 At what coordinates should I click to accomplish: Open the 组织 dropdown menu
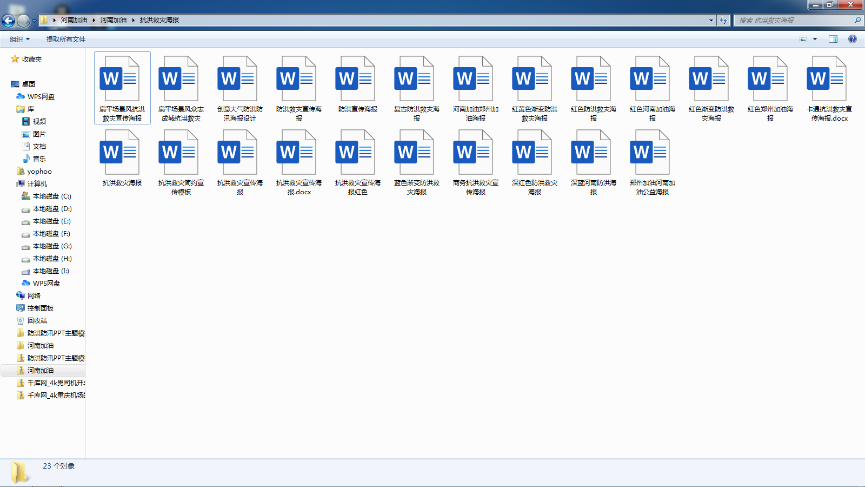[19, 39]
